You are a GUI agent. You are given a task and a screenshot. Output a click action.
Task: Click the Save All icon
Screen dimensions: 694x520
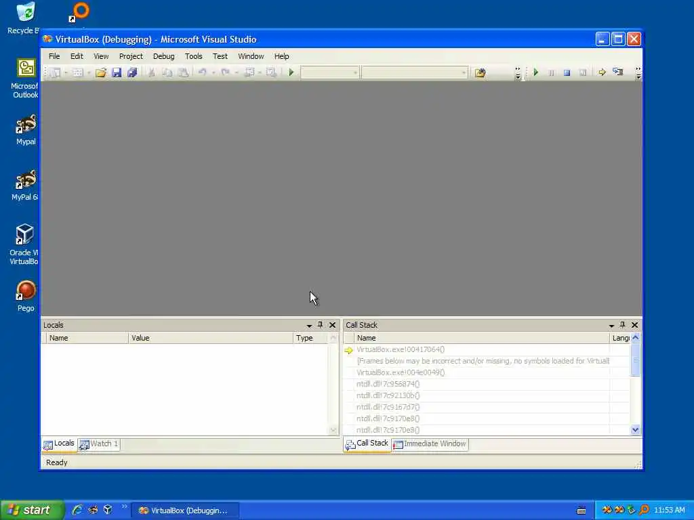click(132, 72)
